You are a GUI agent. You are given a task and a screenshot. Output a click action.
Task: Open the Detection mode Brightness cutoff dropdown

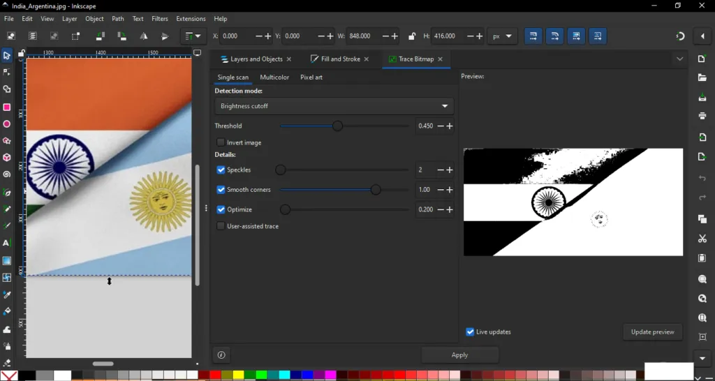click(334, 106)
